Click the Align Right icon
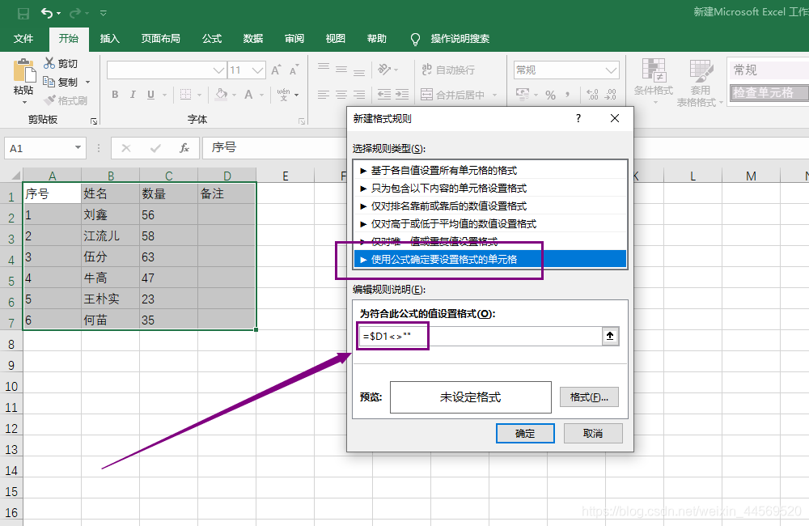The height and width of the screenshot is (526, 809). [x=360, y=95]
